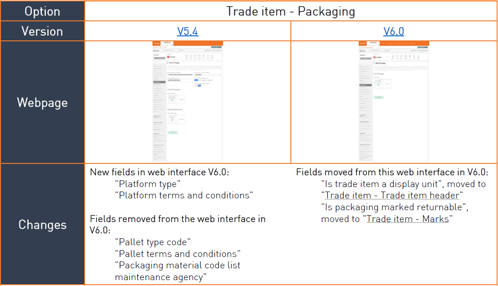Open the V5.4 version link
Screen dimensions: 498x286
pos(188,31)
